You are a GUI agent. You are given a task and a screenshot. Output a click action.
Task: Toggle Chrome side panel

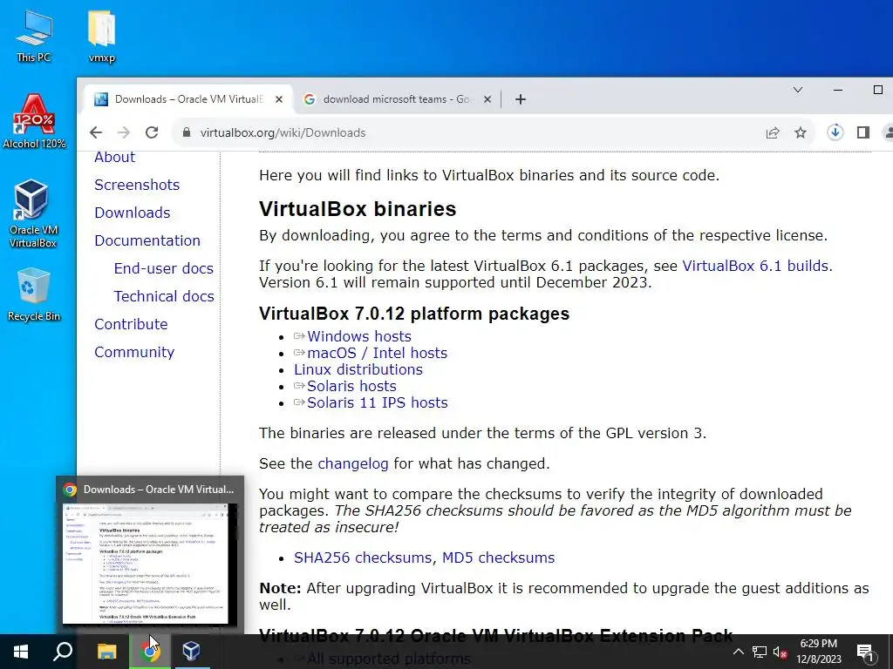click(x=862, y=132)
